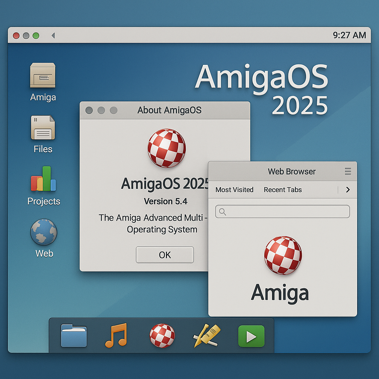Open the Files floppy disk icon
Image resolution: width=379 pixels, height=379 pixels.
(43, 128)
